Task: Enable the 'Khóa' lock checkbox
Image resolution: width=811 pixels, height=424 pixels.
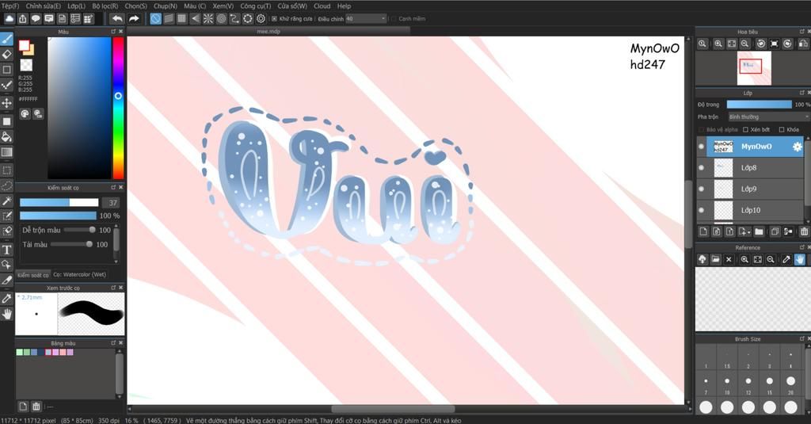Action: (782, 130)
